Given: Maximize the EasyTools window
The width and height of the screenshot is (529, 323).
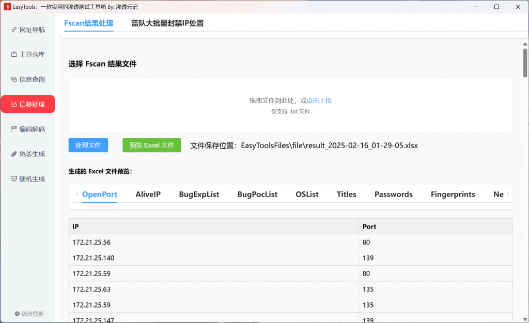Looking at the screenshot, I should click(496, 7).
